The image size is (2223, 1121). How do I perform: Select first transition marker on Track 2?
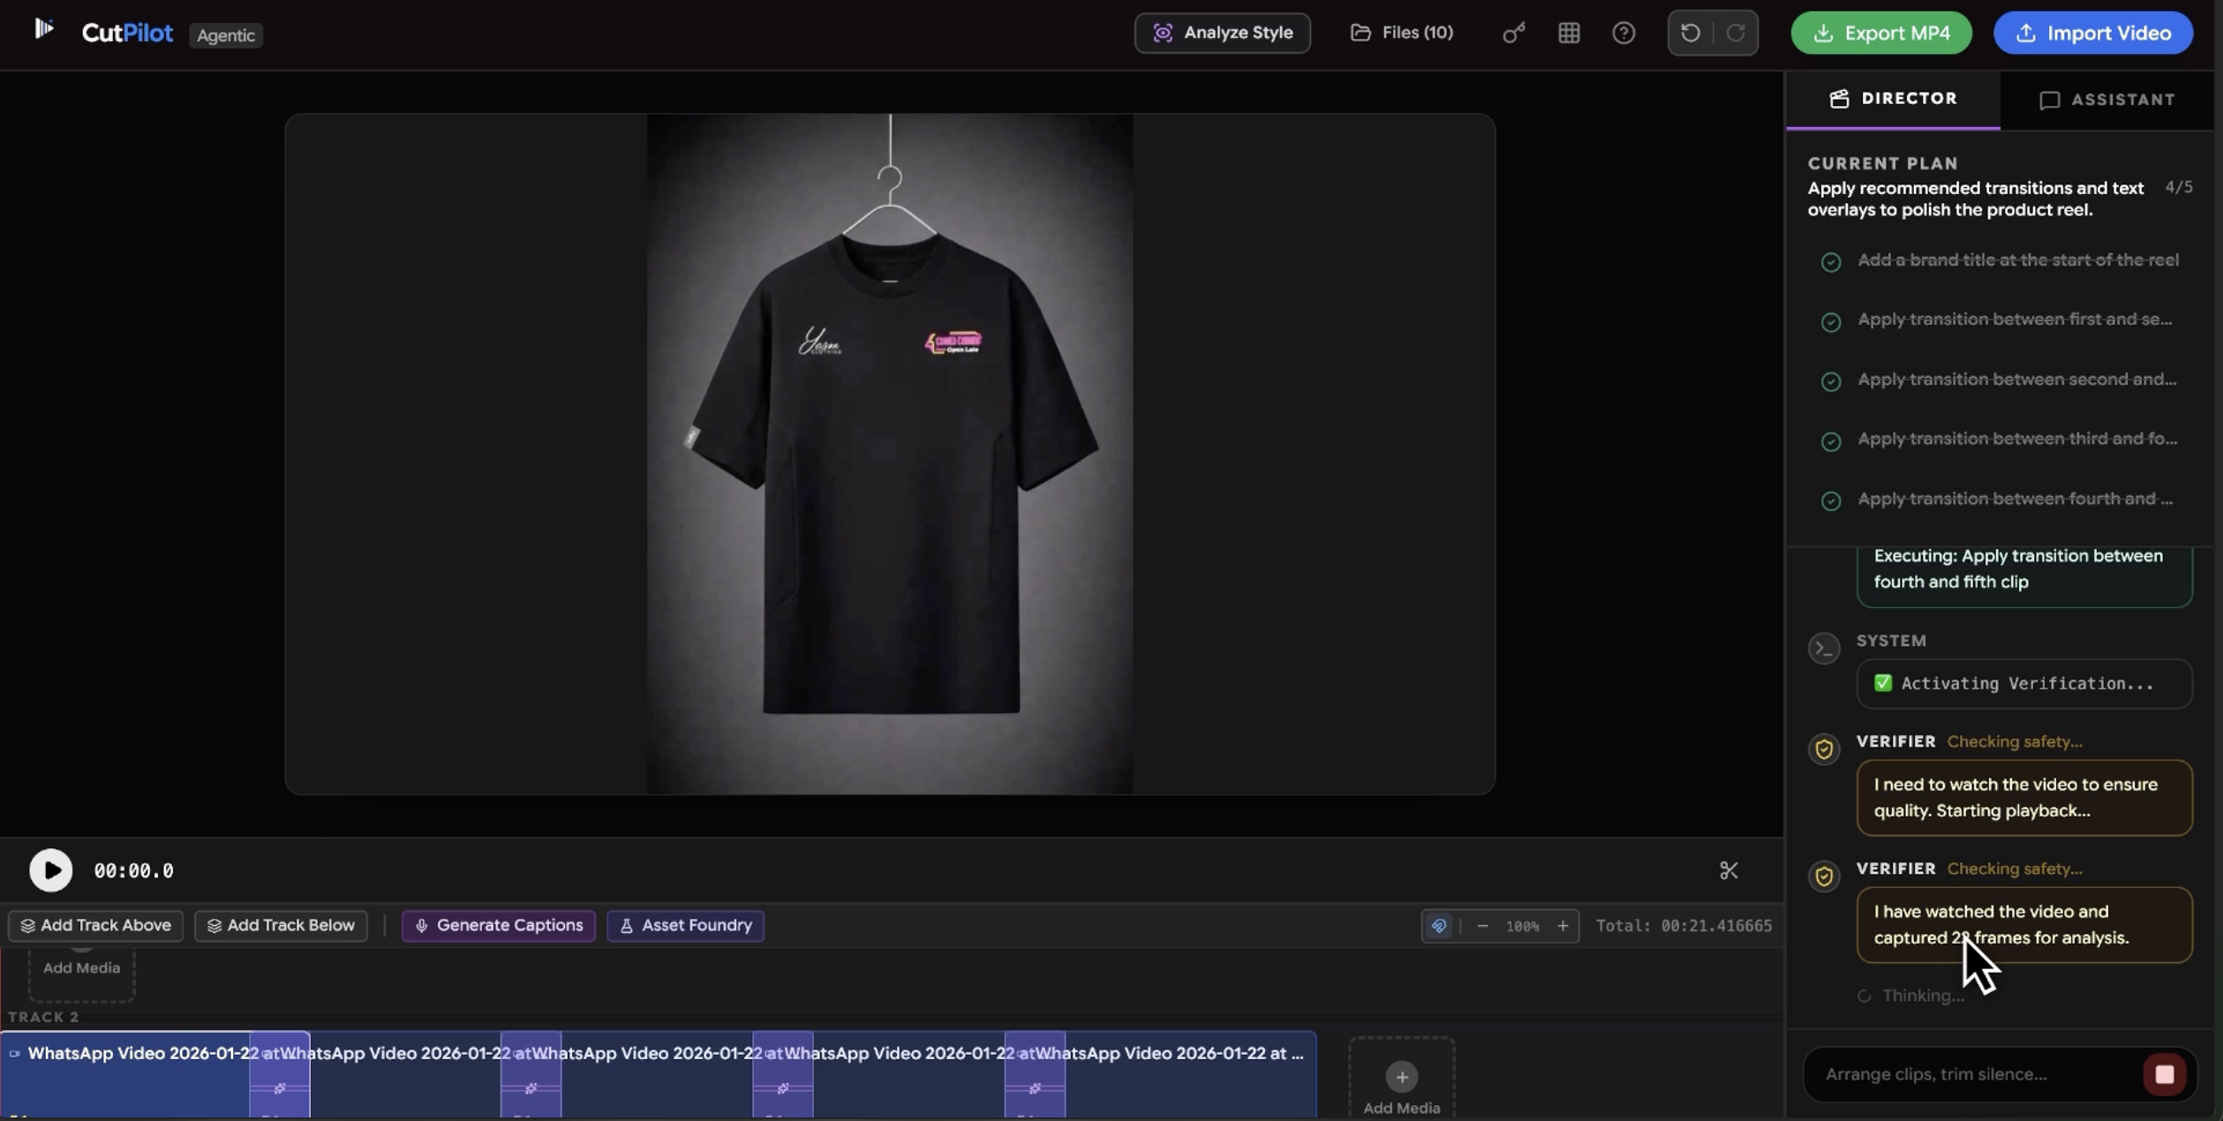280,1087
